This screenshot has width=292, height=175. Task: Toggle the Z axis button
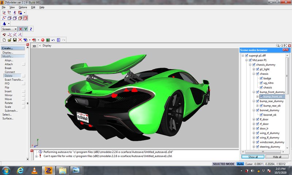pos(31,29)
